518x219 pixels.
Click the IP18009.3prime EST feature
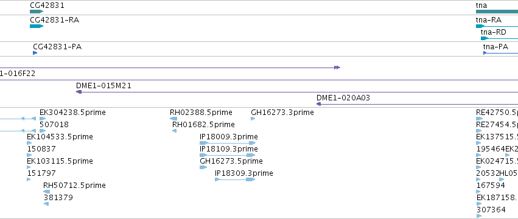pyautogui.click(x=228, y=143)
